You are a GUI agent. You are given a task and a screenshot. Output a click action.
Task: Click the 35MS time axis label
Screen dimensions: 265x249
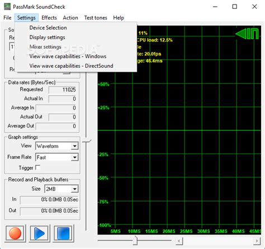(221, 231)
